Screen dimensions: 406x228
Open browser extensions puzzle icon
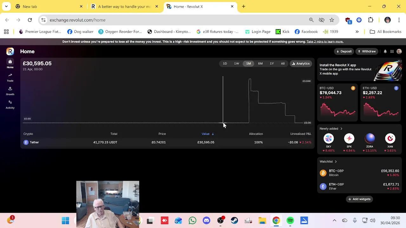point(370,20)
